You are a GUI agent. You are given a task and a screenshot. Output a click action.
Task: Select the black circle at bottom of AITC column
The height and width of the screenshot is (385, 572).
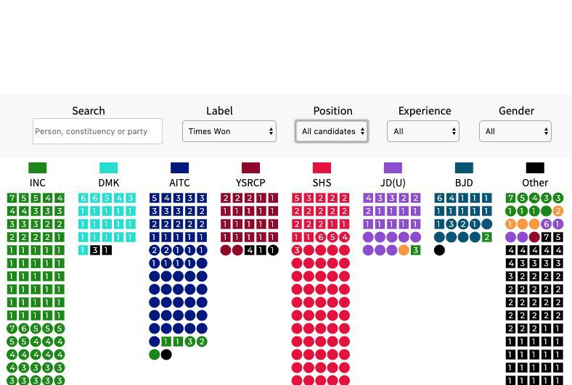[x=166, y=355]
